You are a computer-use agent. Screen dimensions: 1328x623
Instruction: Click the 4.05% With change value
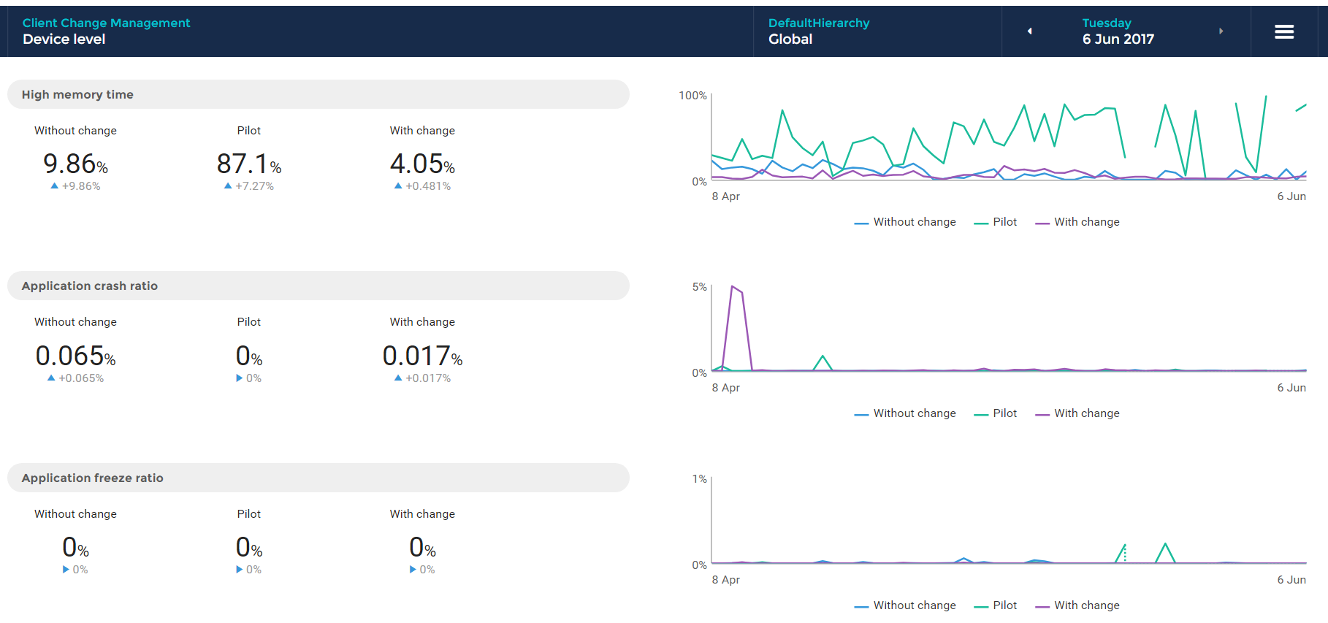422,164
